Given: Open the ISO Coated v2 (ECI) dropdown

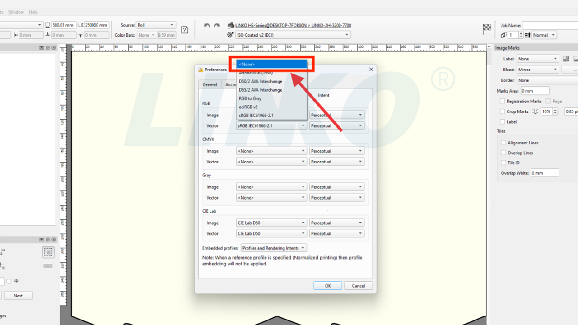Looking at the screenshot, I should click(294, 35).
